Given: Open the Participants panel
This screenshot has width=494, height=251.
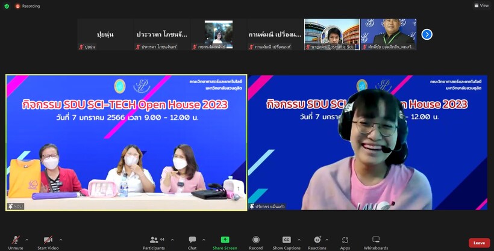Looking at the screenshot, I should pos(154,243).
